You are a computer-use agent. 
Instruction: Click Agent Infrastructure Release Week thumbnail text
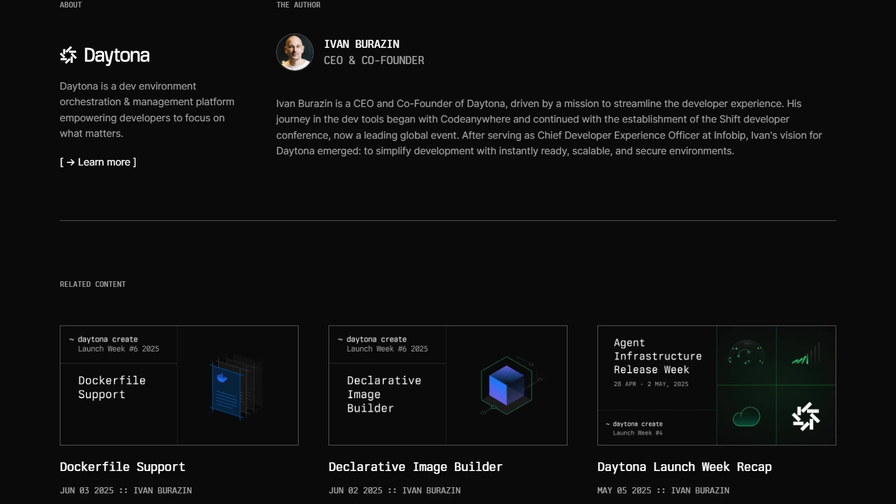(x=657, y=357)
